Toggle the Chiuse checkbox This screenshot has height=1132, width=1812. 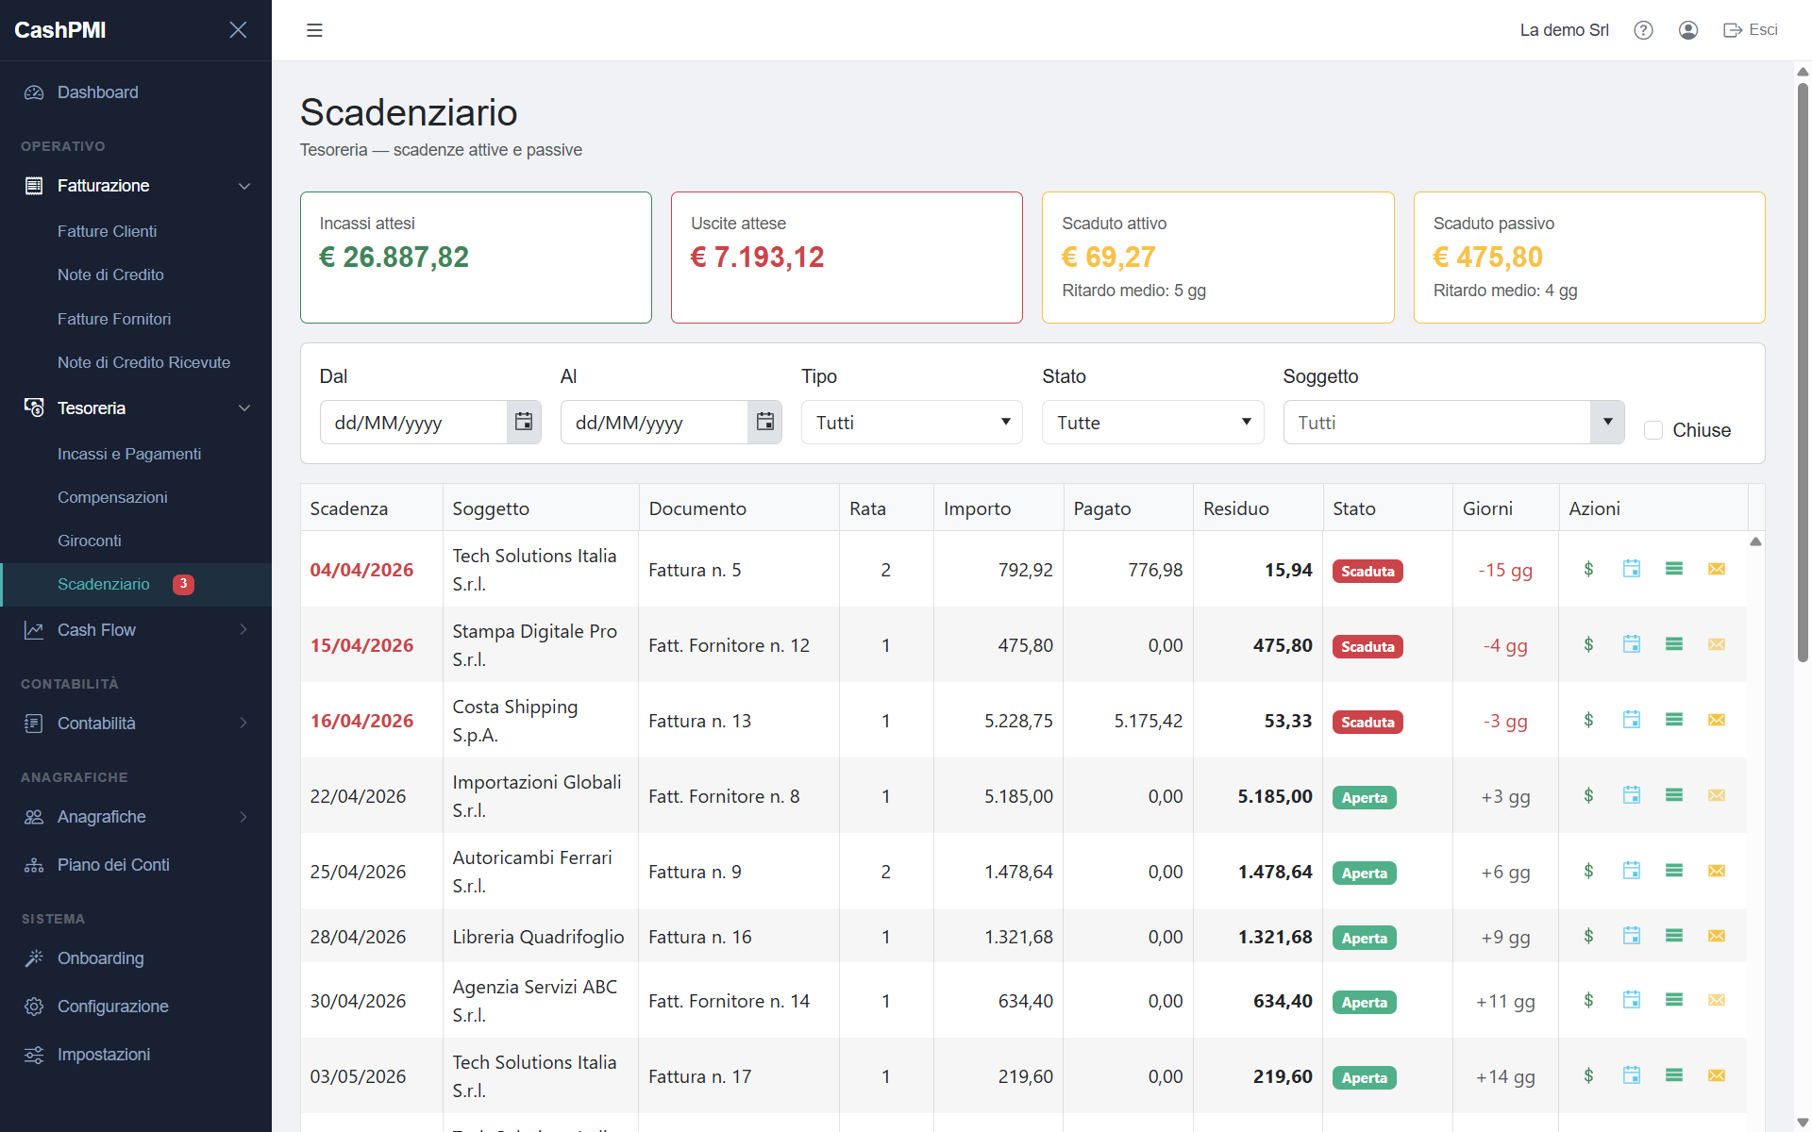point(1653,430)
